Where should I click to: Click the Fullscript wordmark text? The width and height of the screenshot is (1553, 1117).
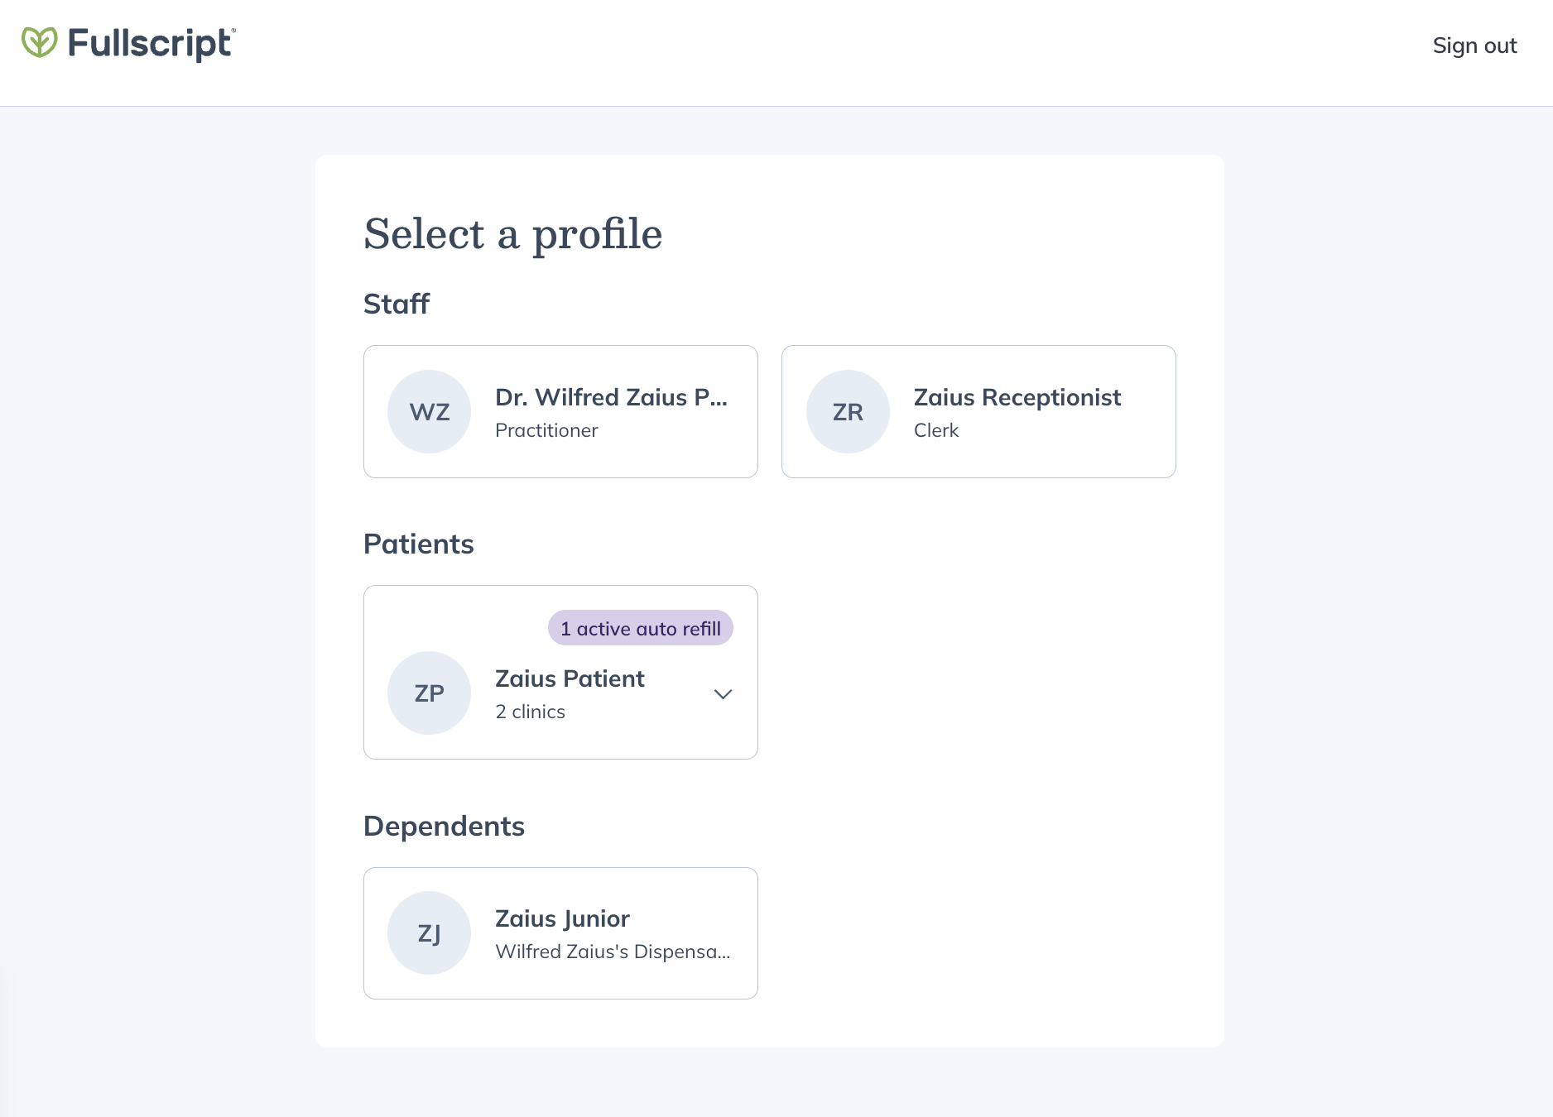(151, 44)
